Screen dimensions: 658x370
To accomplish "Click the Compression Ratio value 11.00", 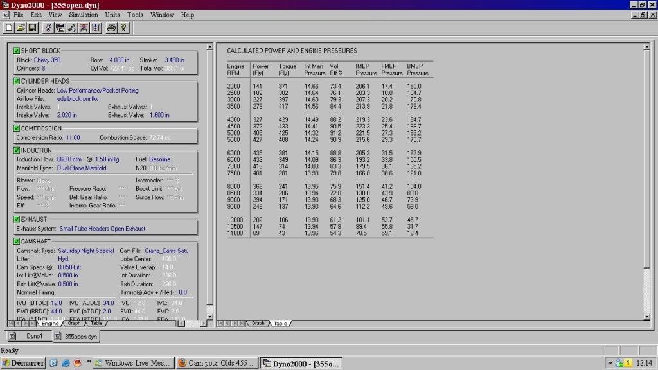I will click(x=73, y=137).
